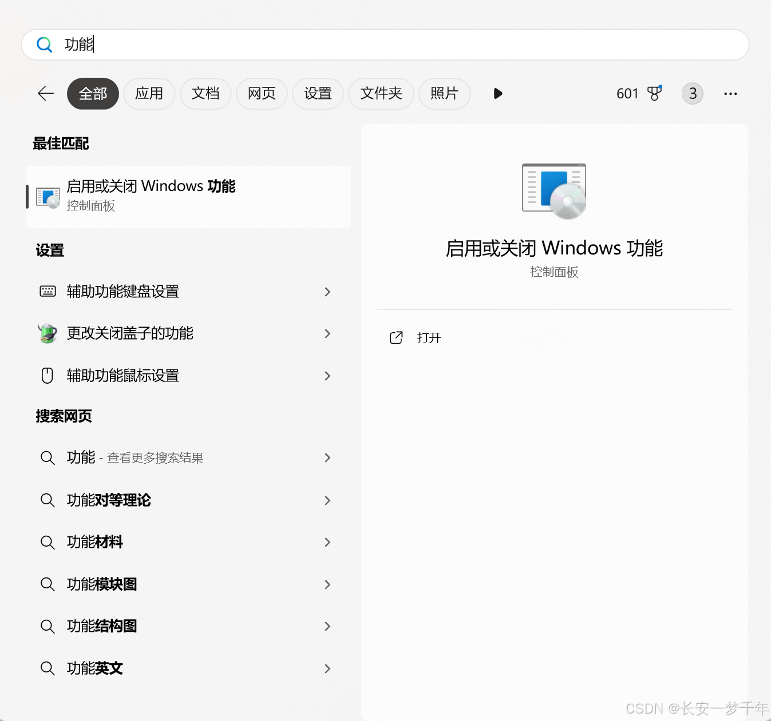Image resolution: width=771 pixels, height=721 pixels.
Task: Open best match 启用或关闭 Windows 功能
Action: [x=188, y=197]
